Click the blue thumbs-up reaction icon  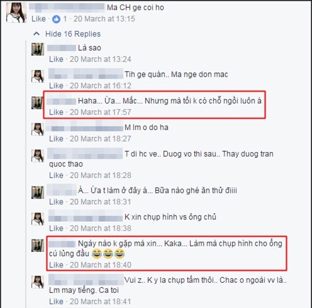tap(56, 19)
